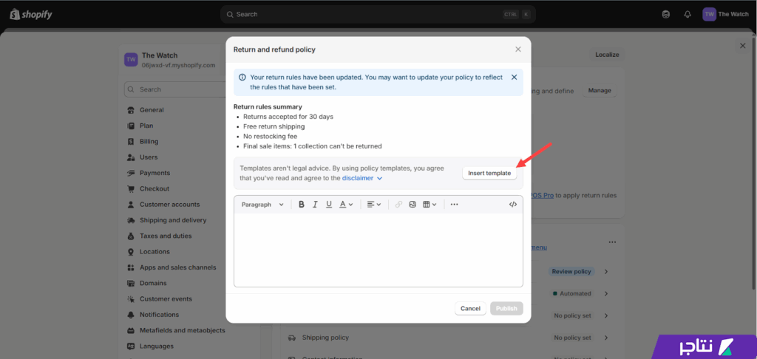757x359 pixels.
Task: Dismiss the return rules updated banner
Action: click(x=515, y=77)
